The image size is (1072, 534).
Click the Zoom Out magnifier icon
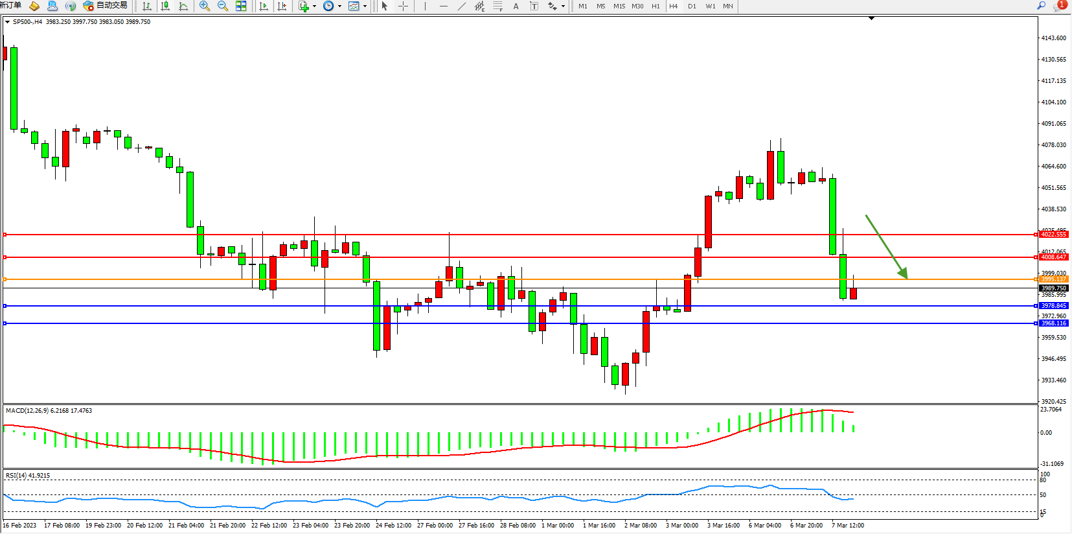[x=223, y=6]
